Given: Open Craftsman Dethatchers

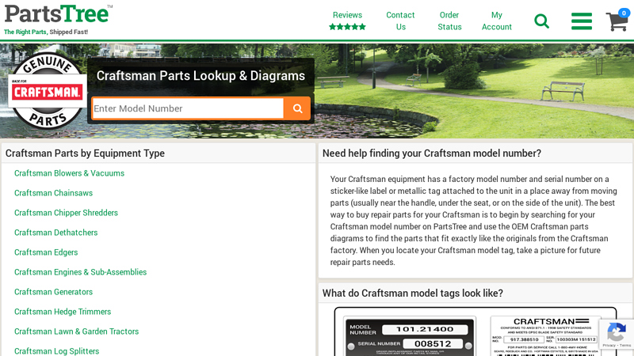Looking at the screenshot, I should [x=55, y=233].
